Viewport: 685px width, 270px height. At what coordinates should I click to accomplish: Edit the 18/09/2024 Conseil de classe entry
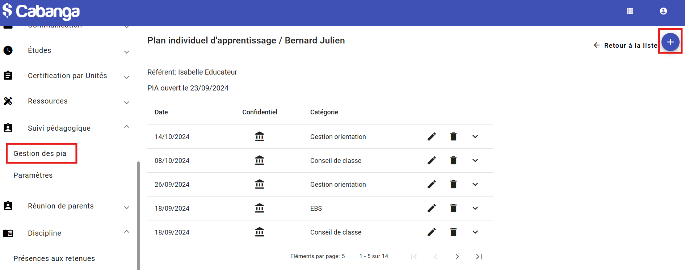(432, 232)
